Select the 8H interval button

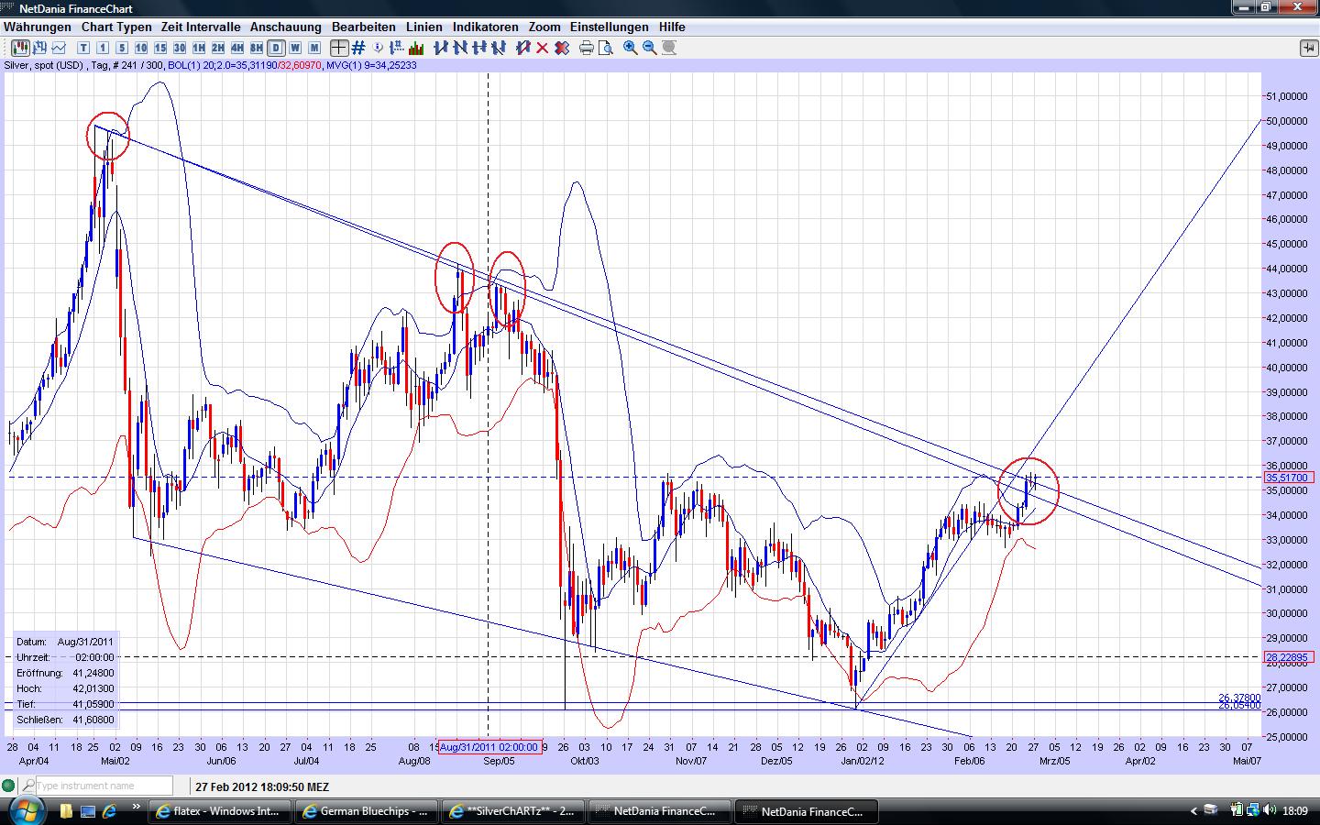[x=257, y=48]
